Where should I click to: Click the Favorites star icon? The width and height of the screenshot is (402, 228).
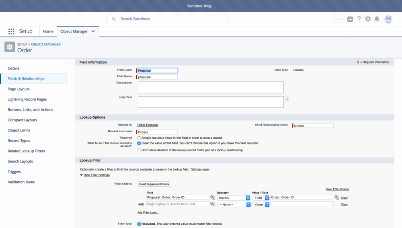coord(335,19)
